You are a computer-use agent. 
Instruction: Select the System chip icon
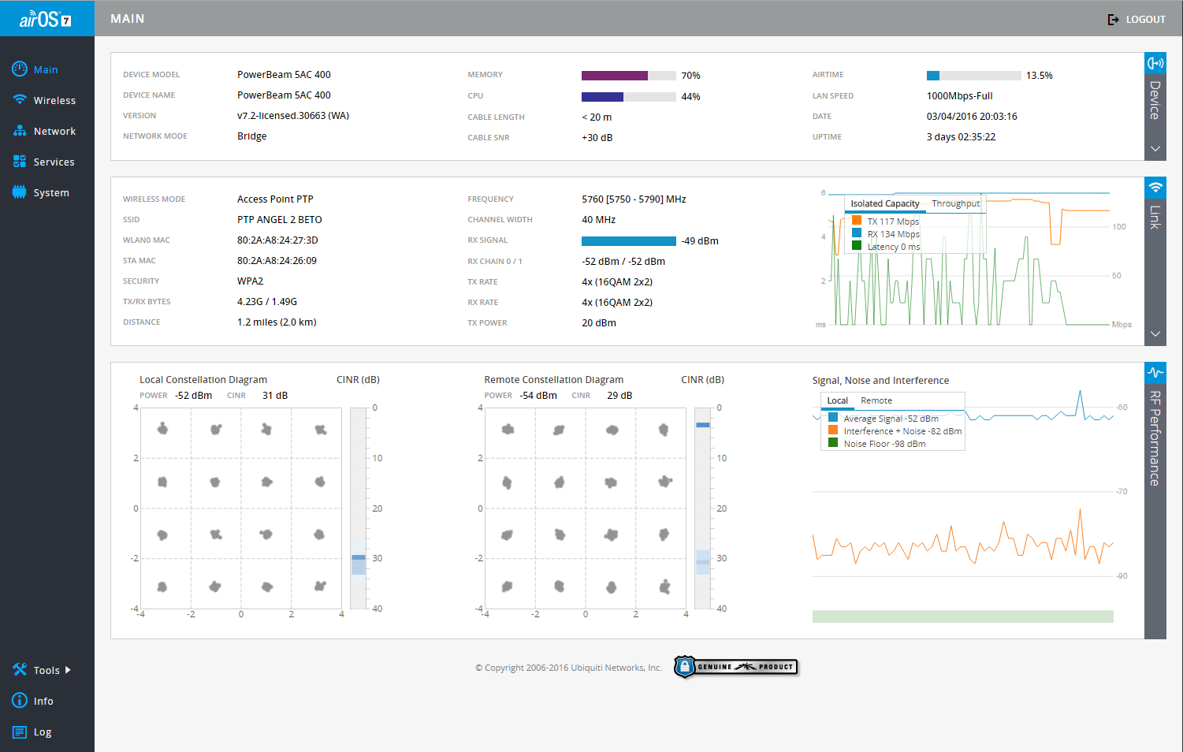click(20, 192)
